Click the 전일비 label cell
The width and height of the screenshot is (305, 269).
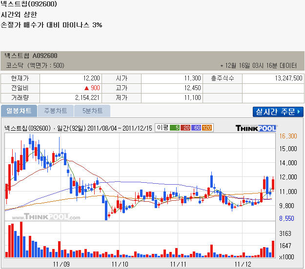click(x=20, y=88)
